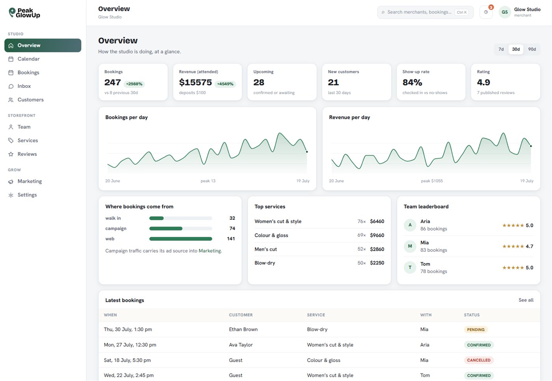The width and height of the screenshot is (552, 381).
Task: Open Team in the sidebar
Action: pos(43,127)
